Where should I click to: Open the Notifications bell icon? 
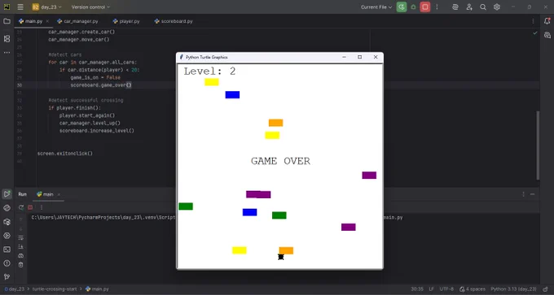(x=547, y=21)
